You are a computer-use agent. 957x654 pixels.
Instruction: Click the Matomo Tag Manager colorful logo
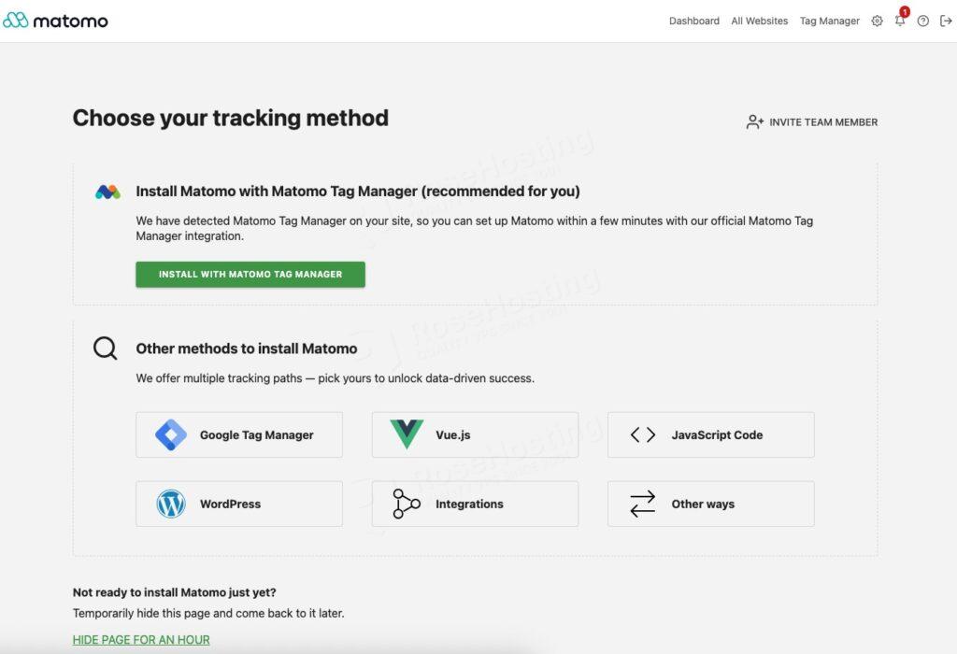pyautogui.click(x=108, y=192)
